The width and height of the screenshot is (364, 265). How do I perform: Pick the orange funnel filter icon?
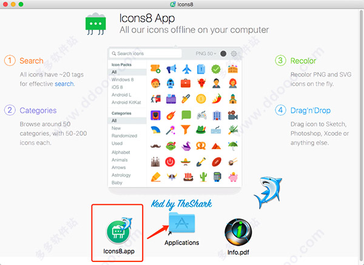tap(186, 130)
